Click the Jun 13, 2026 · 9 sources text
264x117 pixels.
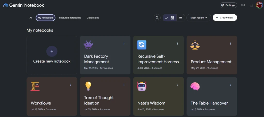click(151, 110)
